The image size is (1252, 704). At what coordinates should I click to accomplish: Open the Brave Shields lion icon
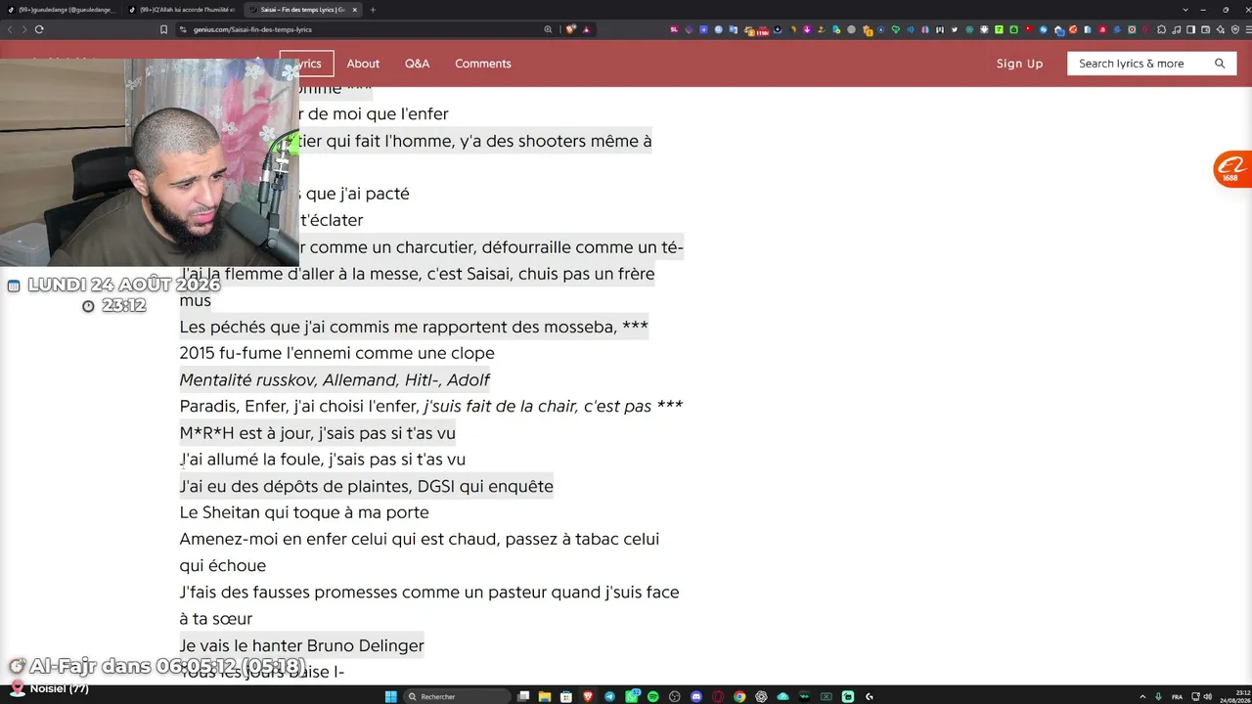click(x=571, y=29)
